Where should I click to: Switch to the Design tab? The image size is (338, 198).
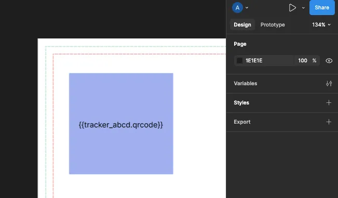(x=242, y=24)
